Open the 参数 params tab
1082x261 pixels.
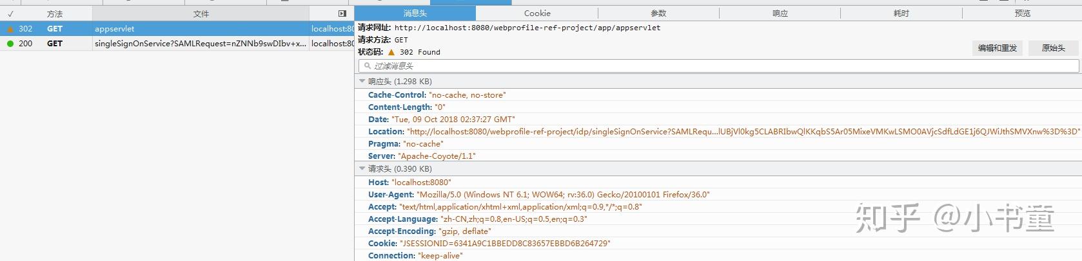(658, 14)
